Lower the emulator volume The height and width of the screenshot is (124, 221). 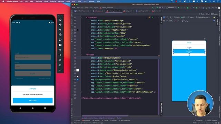pos(60,30)
